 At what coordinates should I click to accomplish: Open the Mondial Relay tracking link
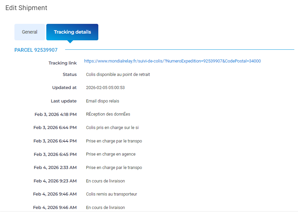pos(172,61)
